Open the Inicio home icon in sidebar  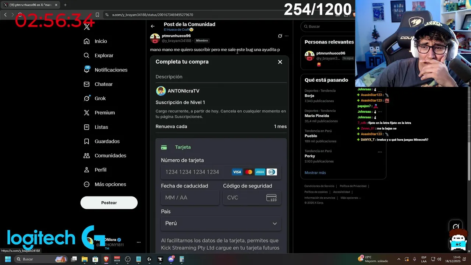[86, 41]
